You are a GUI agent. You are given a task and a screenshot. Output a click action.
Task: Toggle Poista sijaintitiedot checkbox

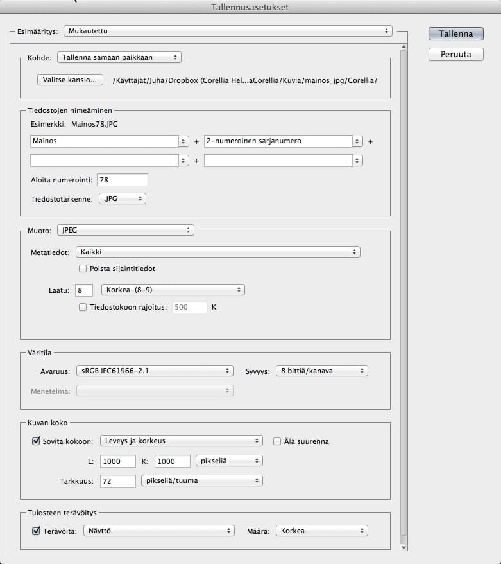(83, 269)
